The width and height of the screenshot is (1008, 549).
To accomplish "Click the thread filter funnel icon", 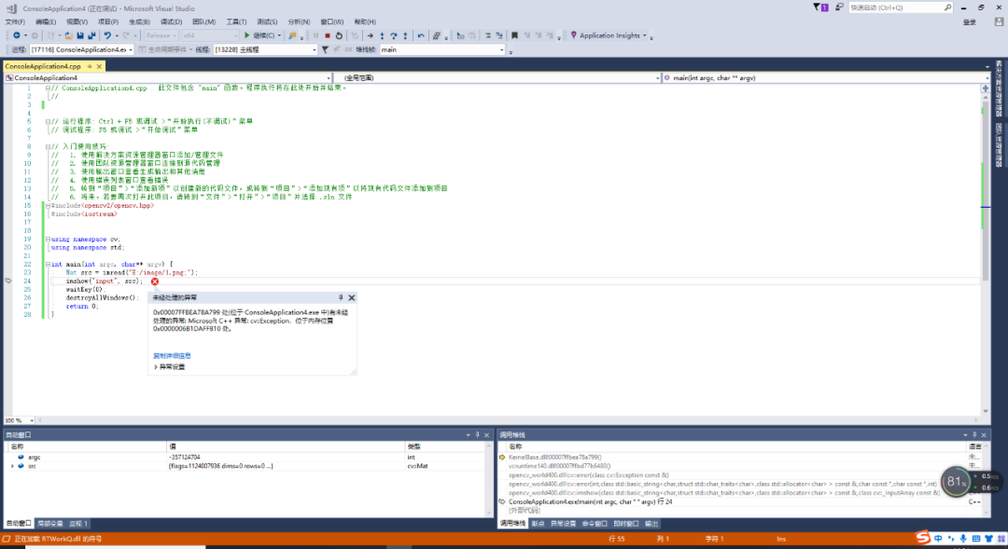I will [x=326, y=49].
